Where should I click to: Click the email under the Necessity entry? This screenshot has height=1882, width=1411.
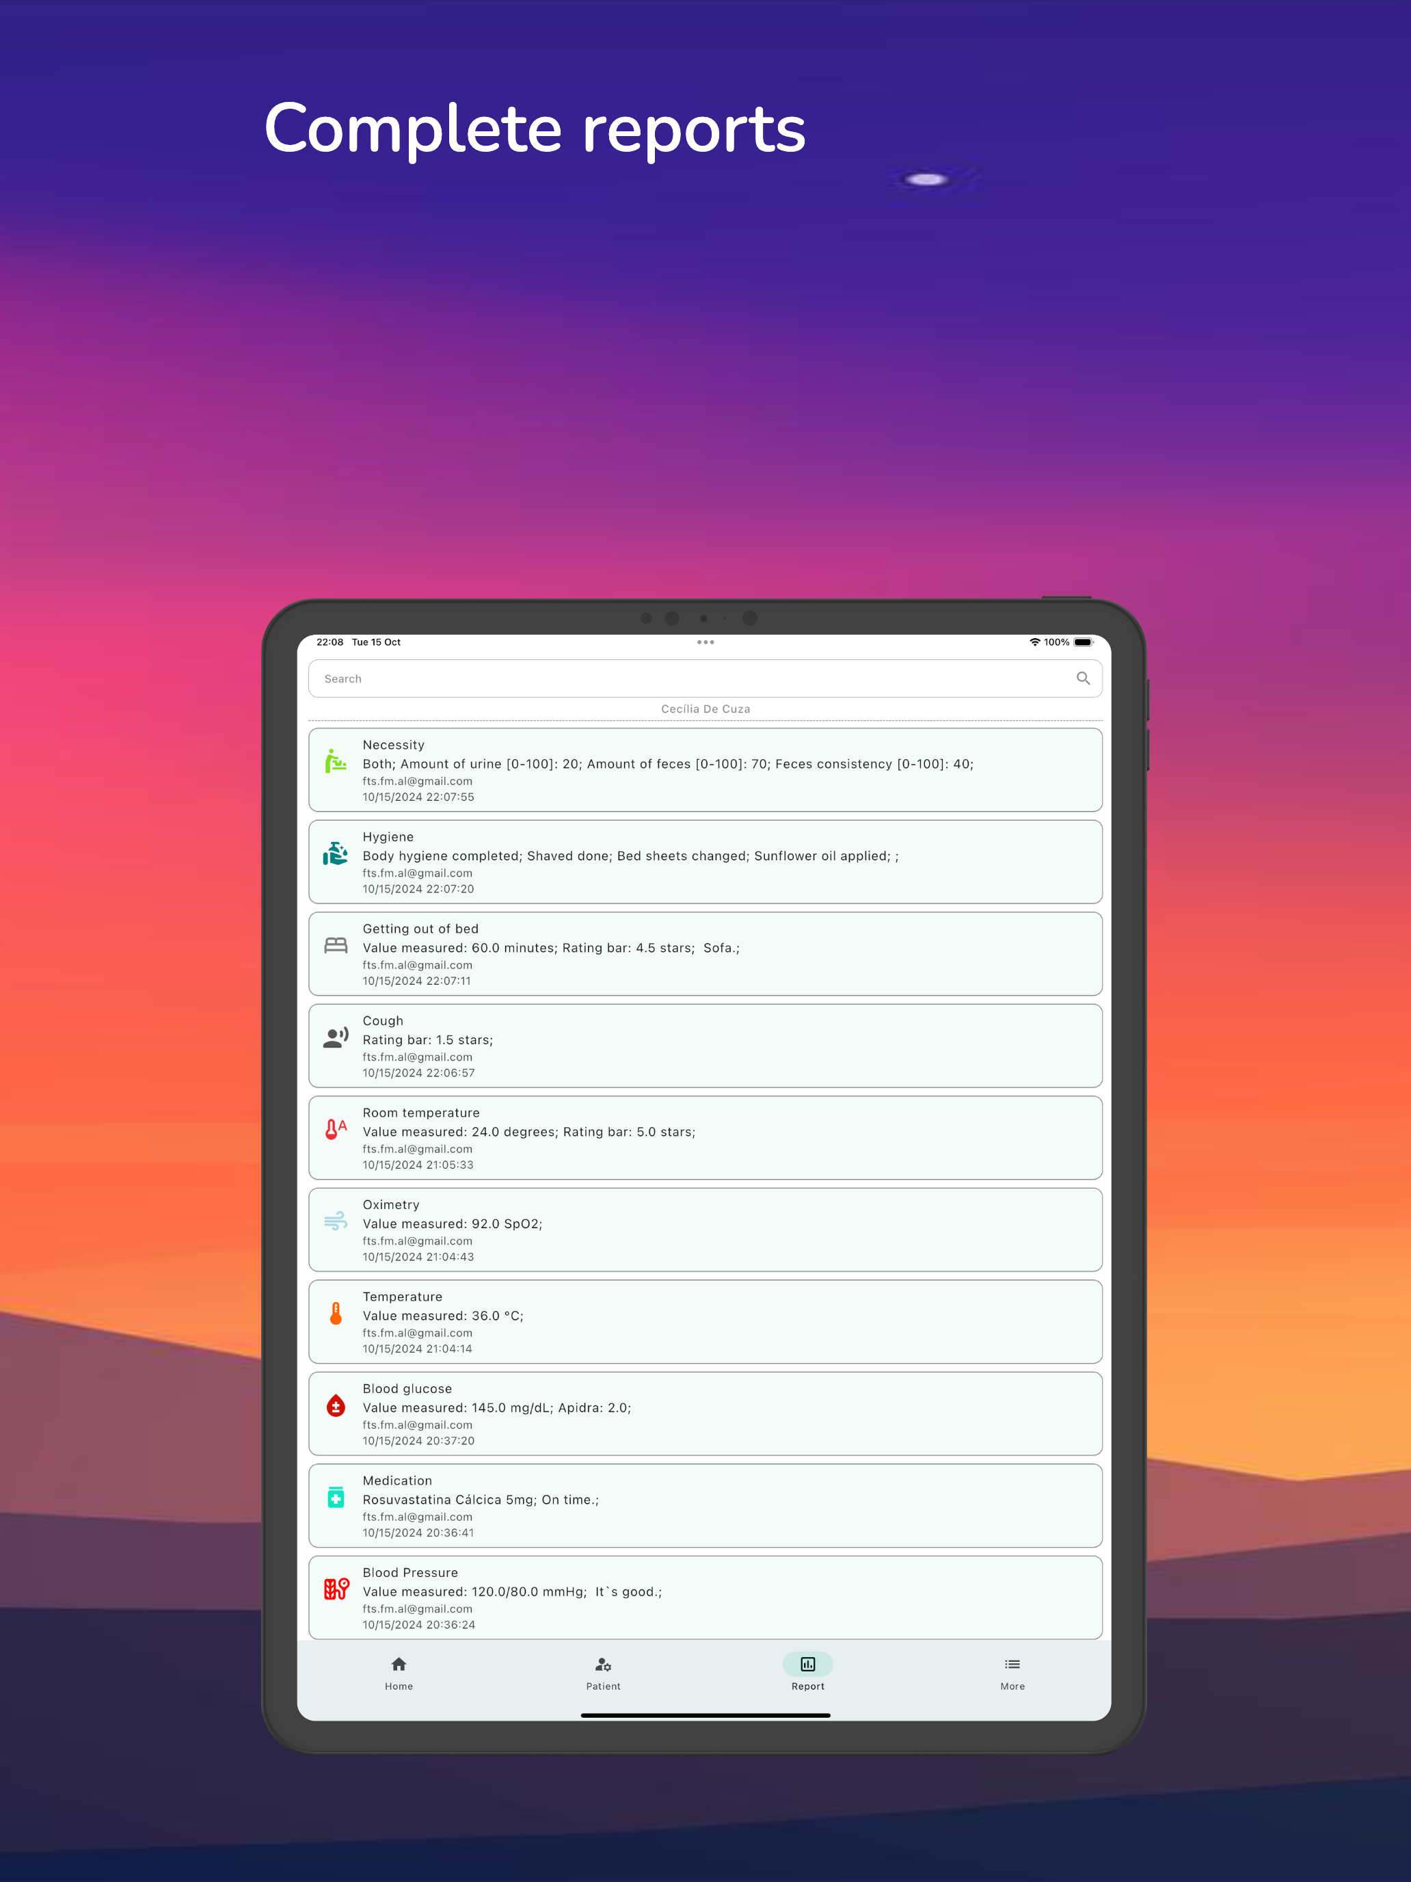tap(418, 781)
